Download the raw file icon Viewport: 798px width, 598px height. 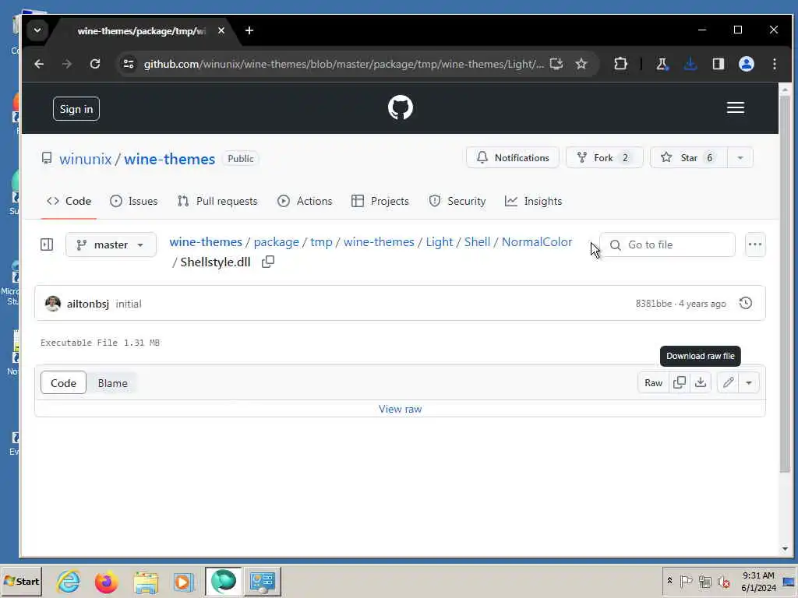click(701, 383)
